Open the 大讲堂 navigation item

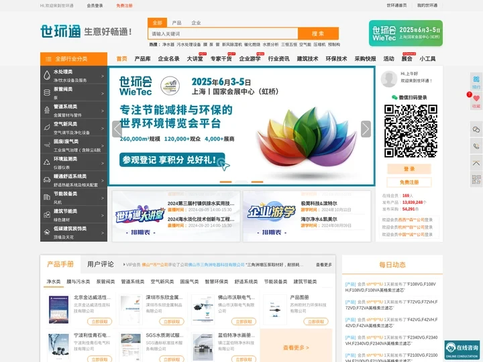(x=195, y=59)
